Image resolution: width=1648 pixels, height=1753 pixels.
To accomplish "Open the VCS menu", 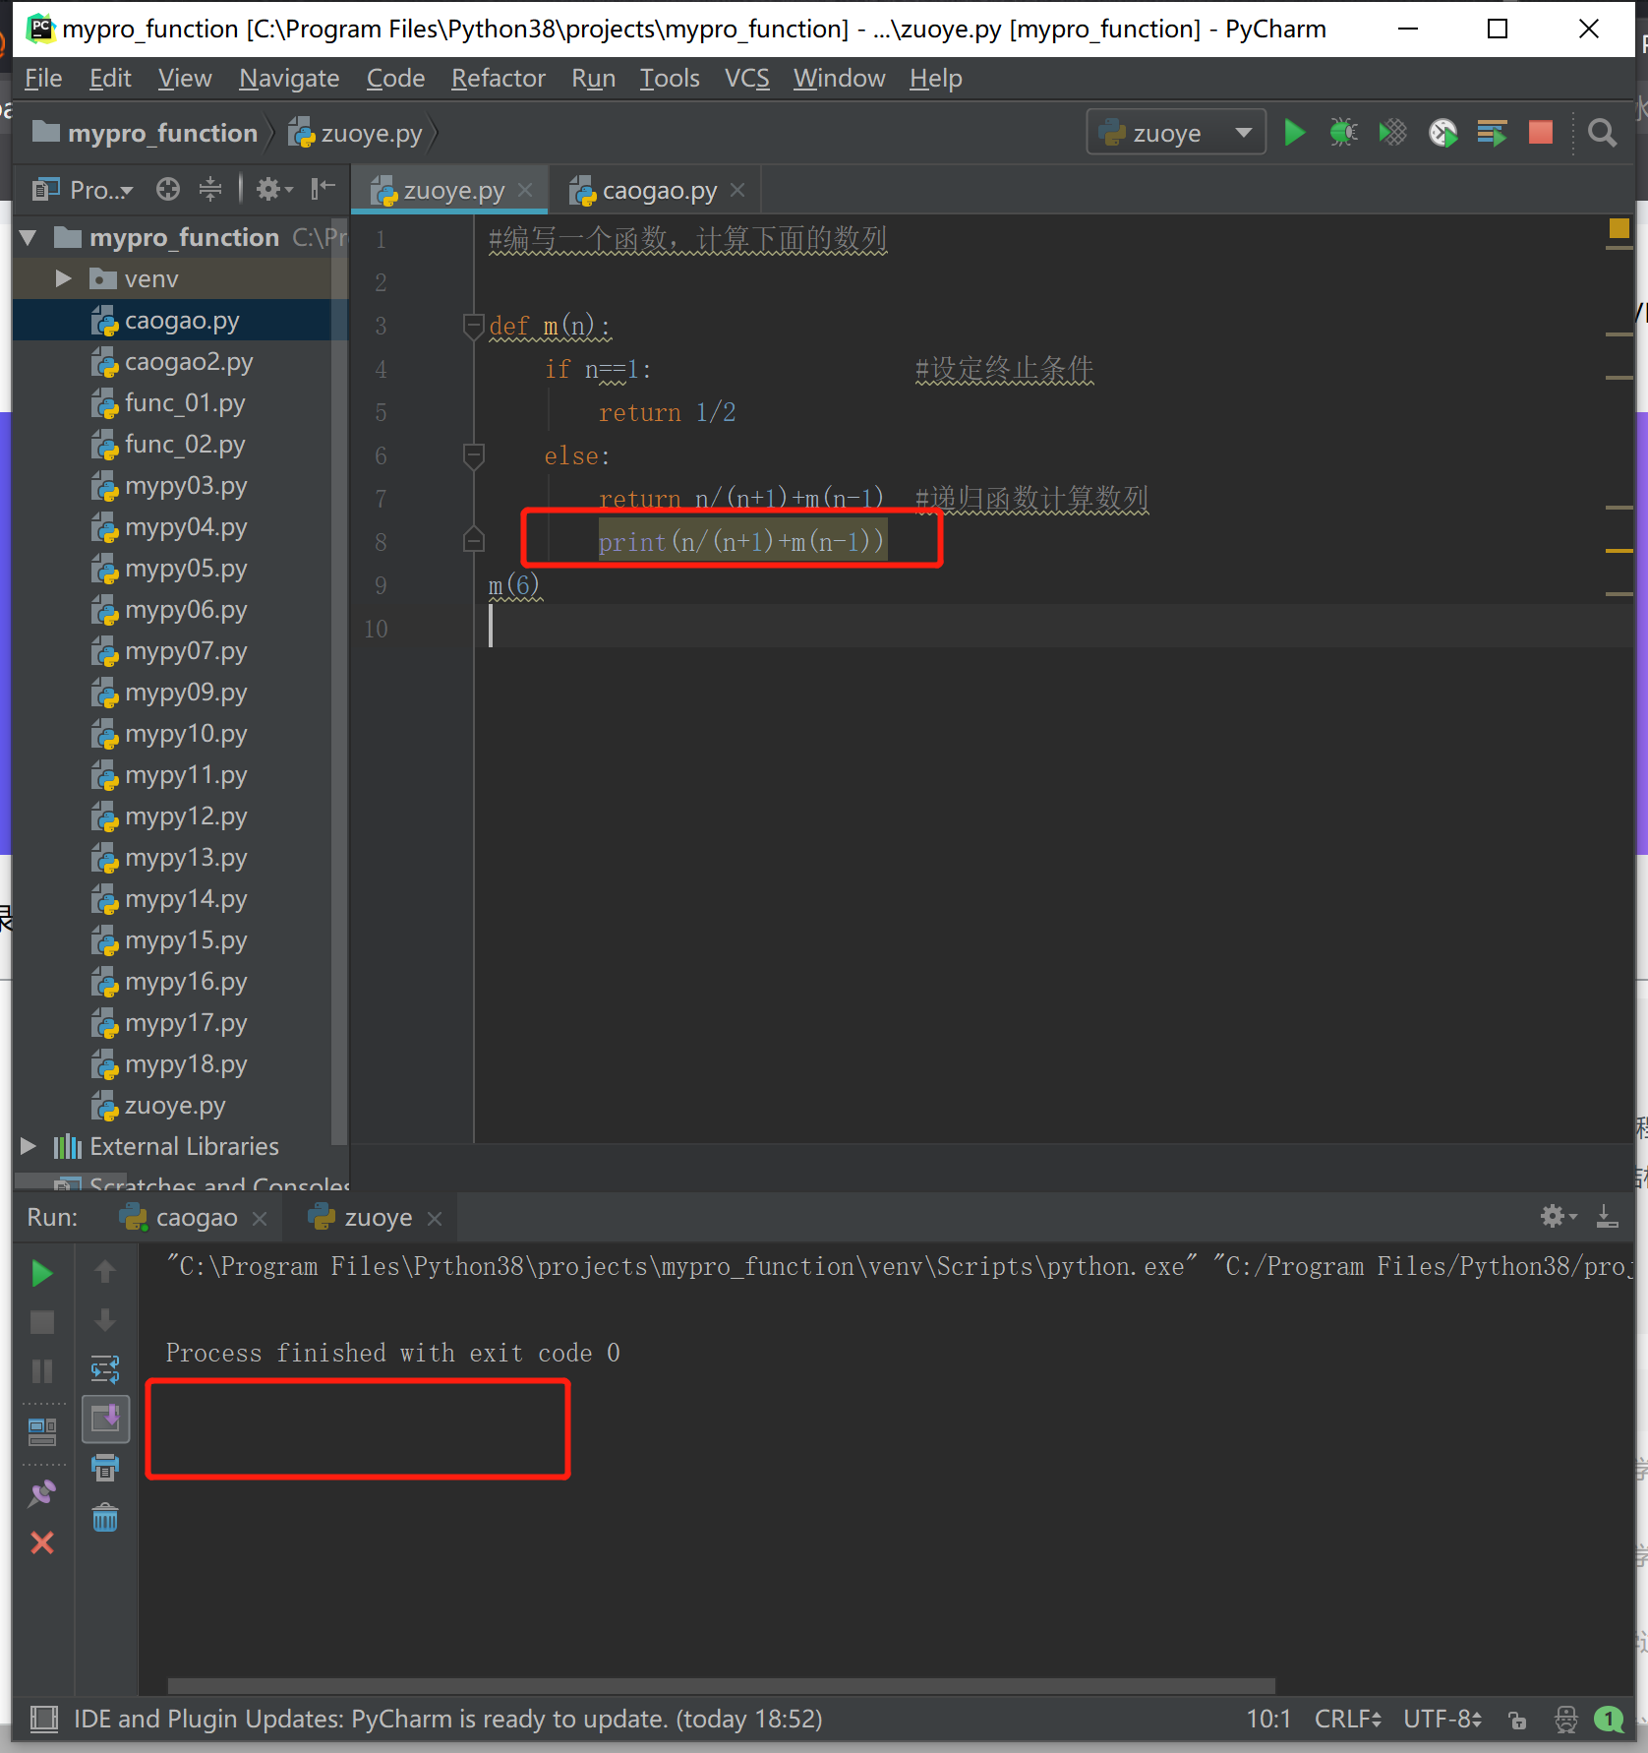I will (x=746, y=78).
